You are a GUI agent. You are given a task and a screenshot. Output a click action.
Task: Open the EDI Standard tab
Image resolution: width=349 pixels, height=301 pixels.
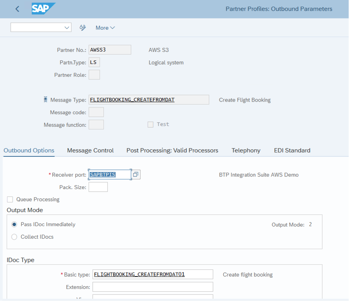pos(292,150)
